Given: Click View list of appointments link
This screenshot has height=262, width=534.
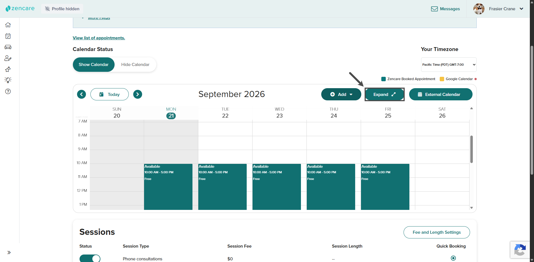Looking at the screenshot, I should pos(99,38).
